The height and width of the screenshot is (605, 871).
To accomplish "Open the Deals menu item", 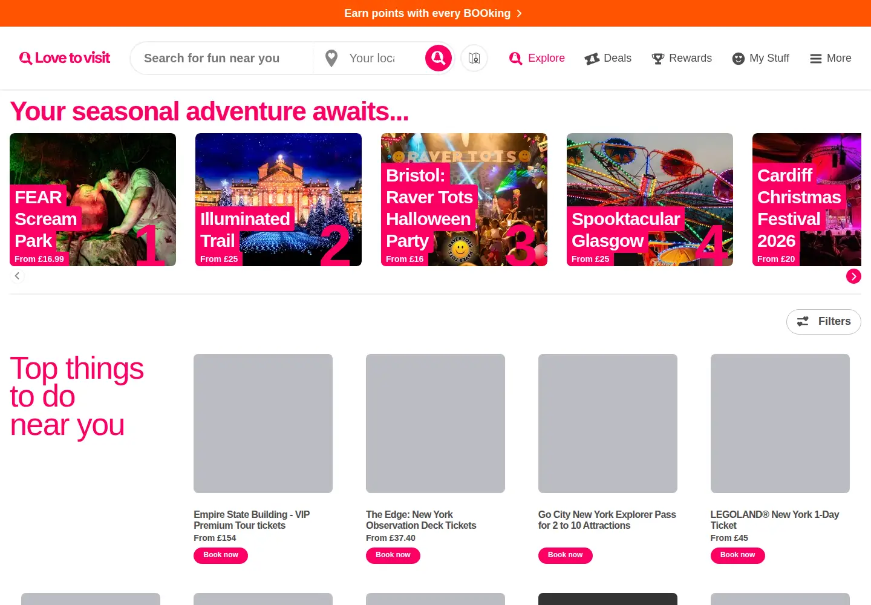I will tap(608, 58).
